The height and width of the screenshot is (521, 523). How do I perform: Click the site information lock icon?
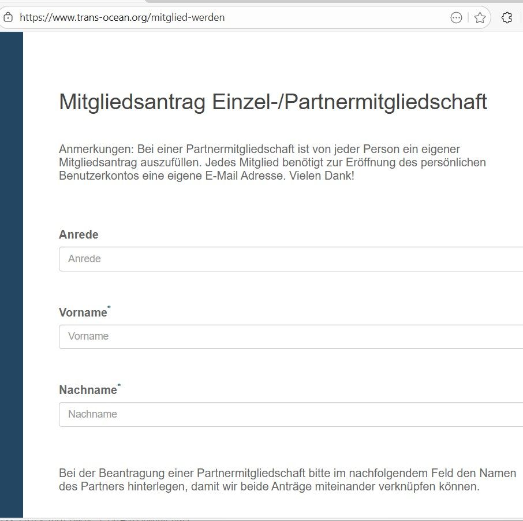(8, 17)
